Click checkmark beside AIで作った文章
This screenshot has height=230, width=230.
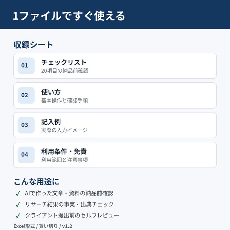(x=18, y=194)
